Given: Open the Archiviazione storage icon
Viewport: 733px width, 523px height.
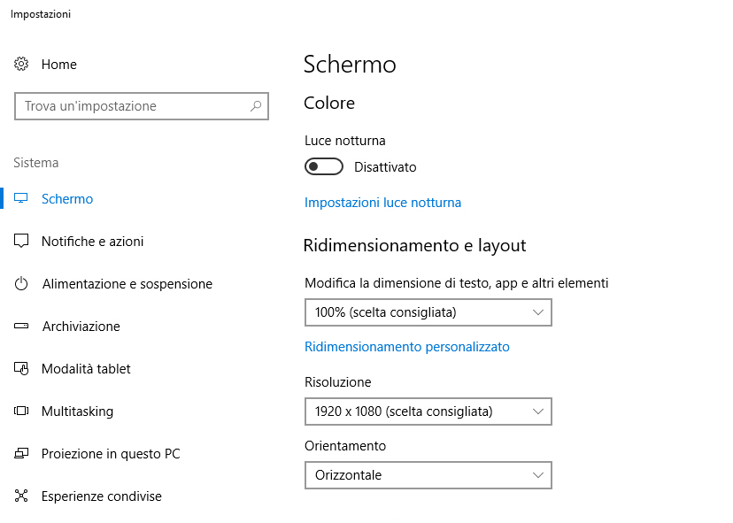Looking at the screenshot, I should pos(21,326).
